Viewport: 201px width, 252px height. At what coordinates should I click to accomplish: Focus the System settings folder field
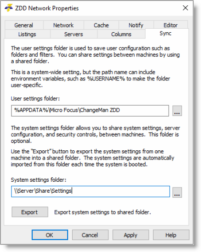pyautogui.click(x=90, y=191)
